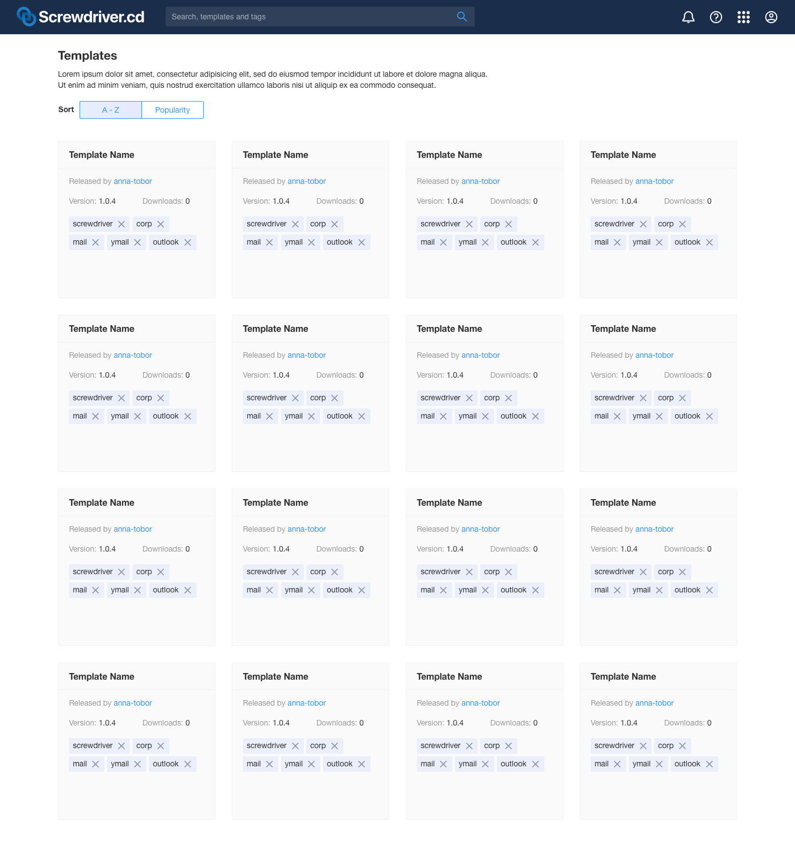Remove ymail tag on third card, second row
Image resolution: width=795 pixels, height=853 pixels.
point(485,416)
